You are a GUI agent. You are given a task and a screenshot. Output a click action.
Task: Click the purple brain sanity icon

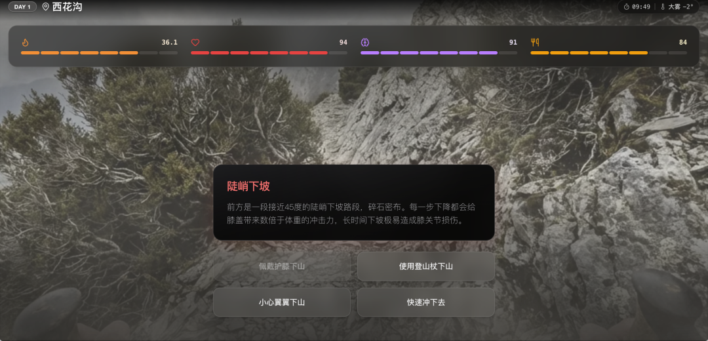364,43
